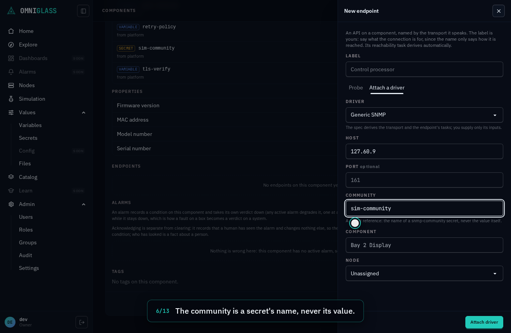Open Explore compass icon
This screenshot has height=333, width=511.
11,45
